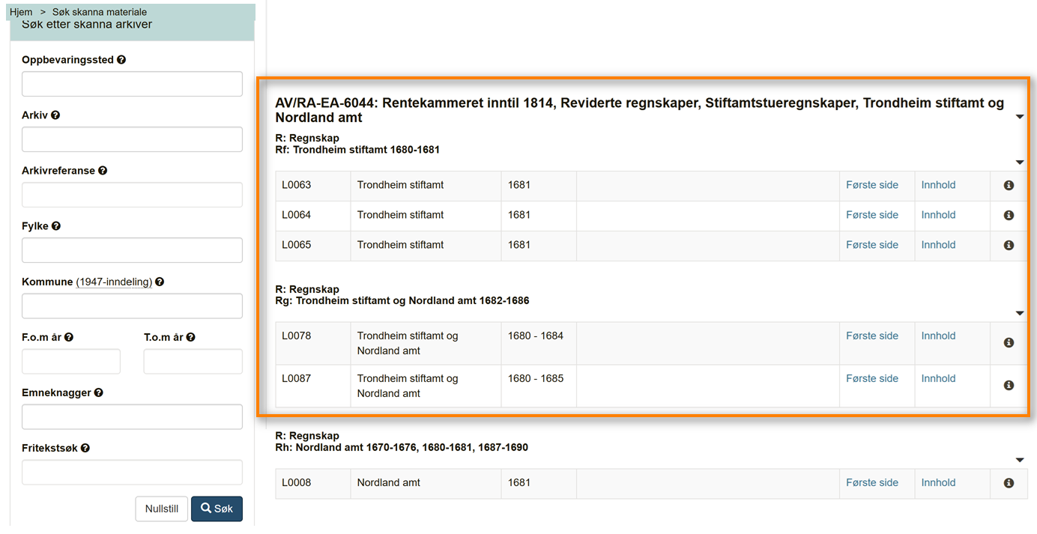Collapse the Rg: Trondheim stiftamt og Nordland section
Image resolution: width=1037 pixels, height=534 pixels.
tap(1020, 313)
